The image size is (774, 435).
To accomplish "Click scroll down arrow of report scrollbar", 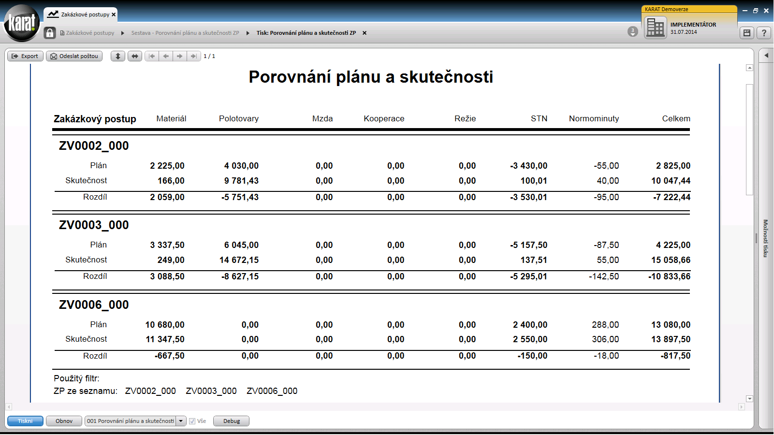I will click(749, 399).
